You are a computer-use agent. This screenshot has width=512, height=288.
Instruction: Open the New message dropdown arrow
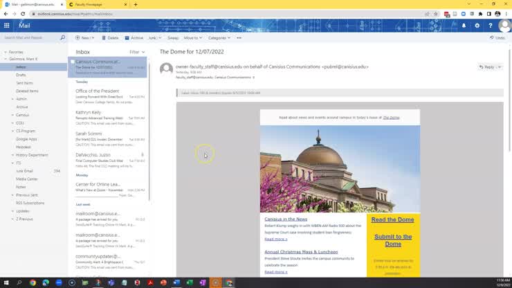tap(93, 38)
